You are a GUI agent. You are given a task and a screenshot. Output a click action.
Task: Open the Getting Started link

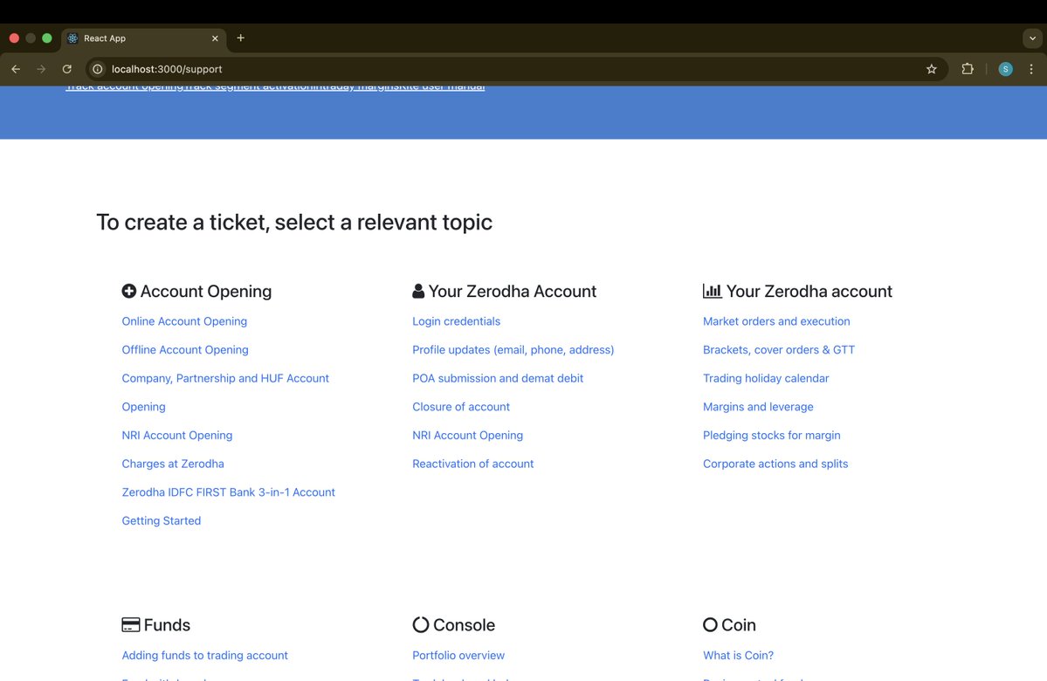[161, 520]
